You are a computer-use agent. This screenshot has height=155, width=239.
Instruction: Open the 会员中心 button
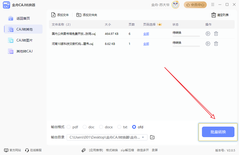(195, 4)
